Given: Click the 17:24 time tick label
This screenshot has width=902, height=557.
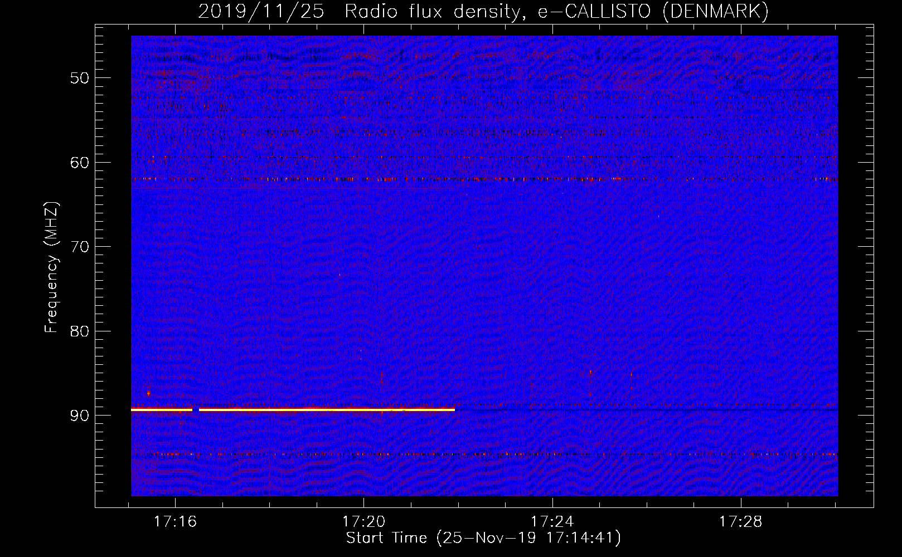Looking at the screenshot, I should [552, 522].
